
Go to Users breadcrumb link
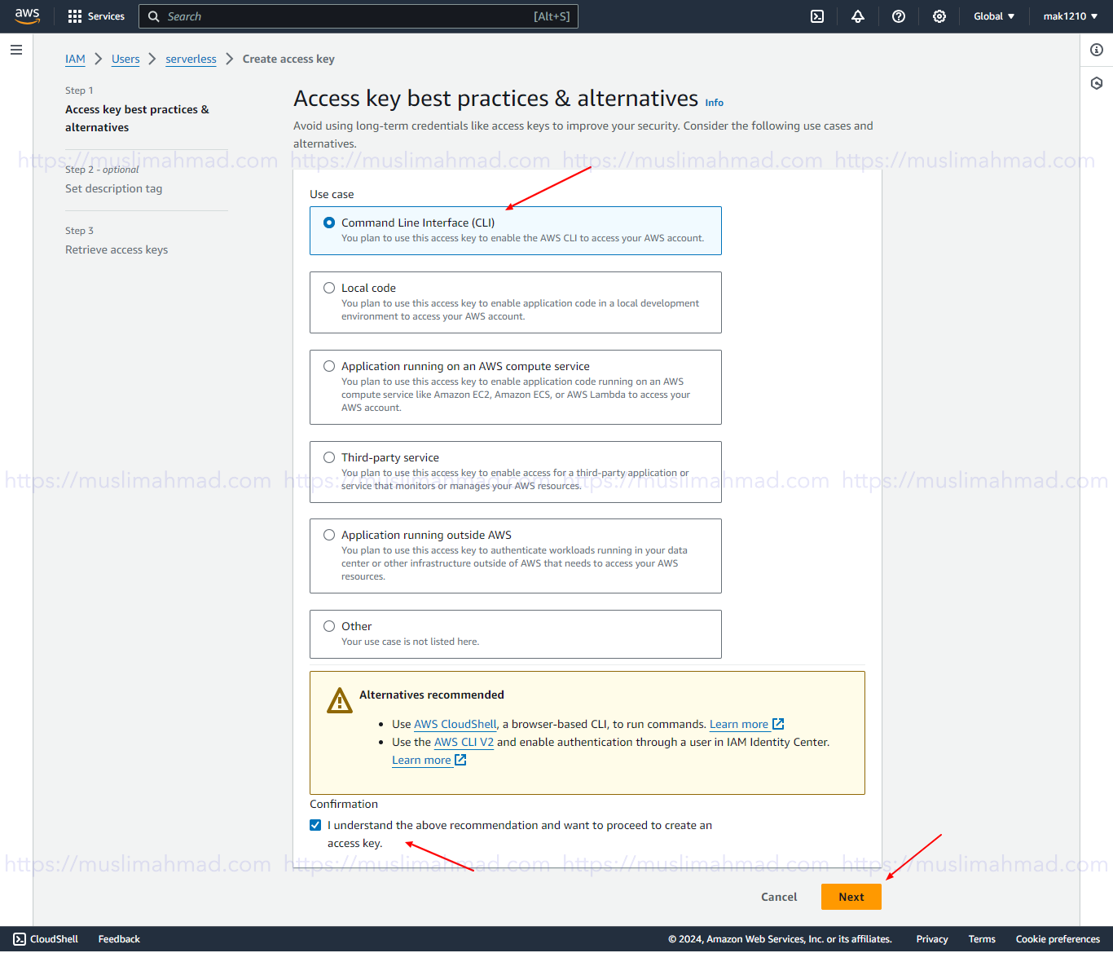[x=125, y=59]
